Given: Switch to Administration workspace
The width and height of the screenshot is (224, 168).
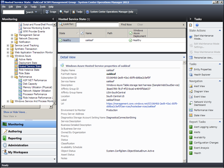Looking at the screenshot, I should [x=29, y=145].
